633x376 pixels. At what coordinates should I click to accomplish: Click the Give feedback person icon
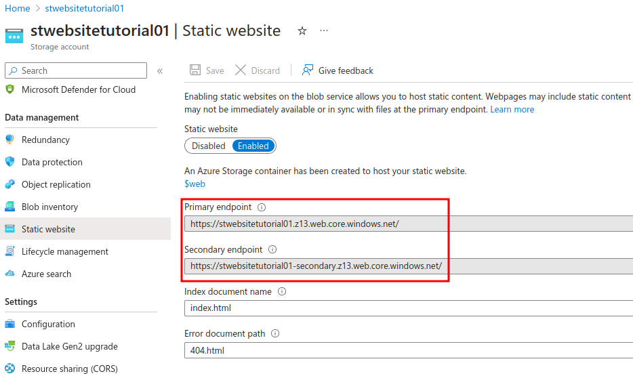307,70
